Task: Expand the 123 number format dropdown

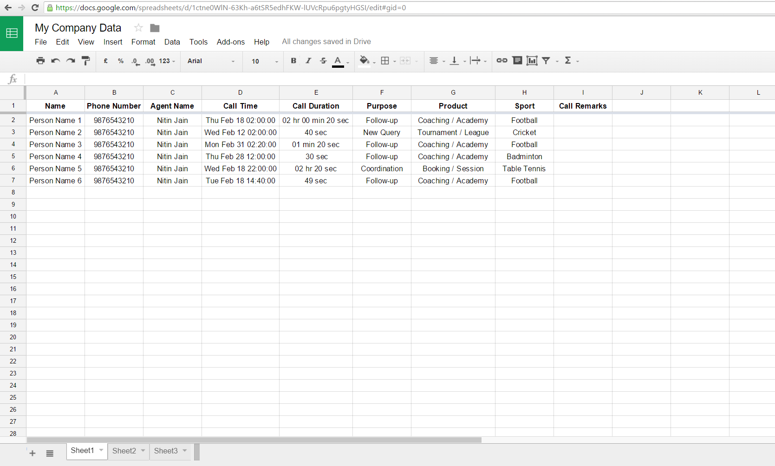Action: coord(167,61)
